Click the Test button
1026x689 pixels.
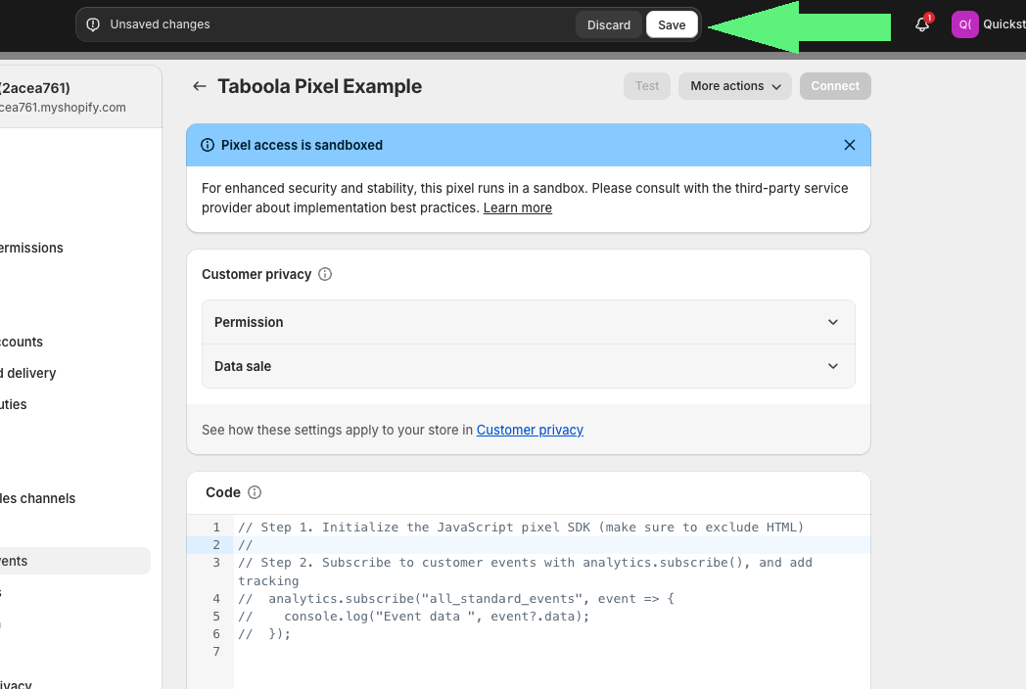pyautogui.click(x=647, y=86)
